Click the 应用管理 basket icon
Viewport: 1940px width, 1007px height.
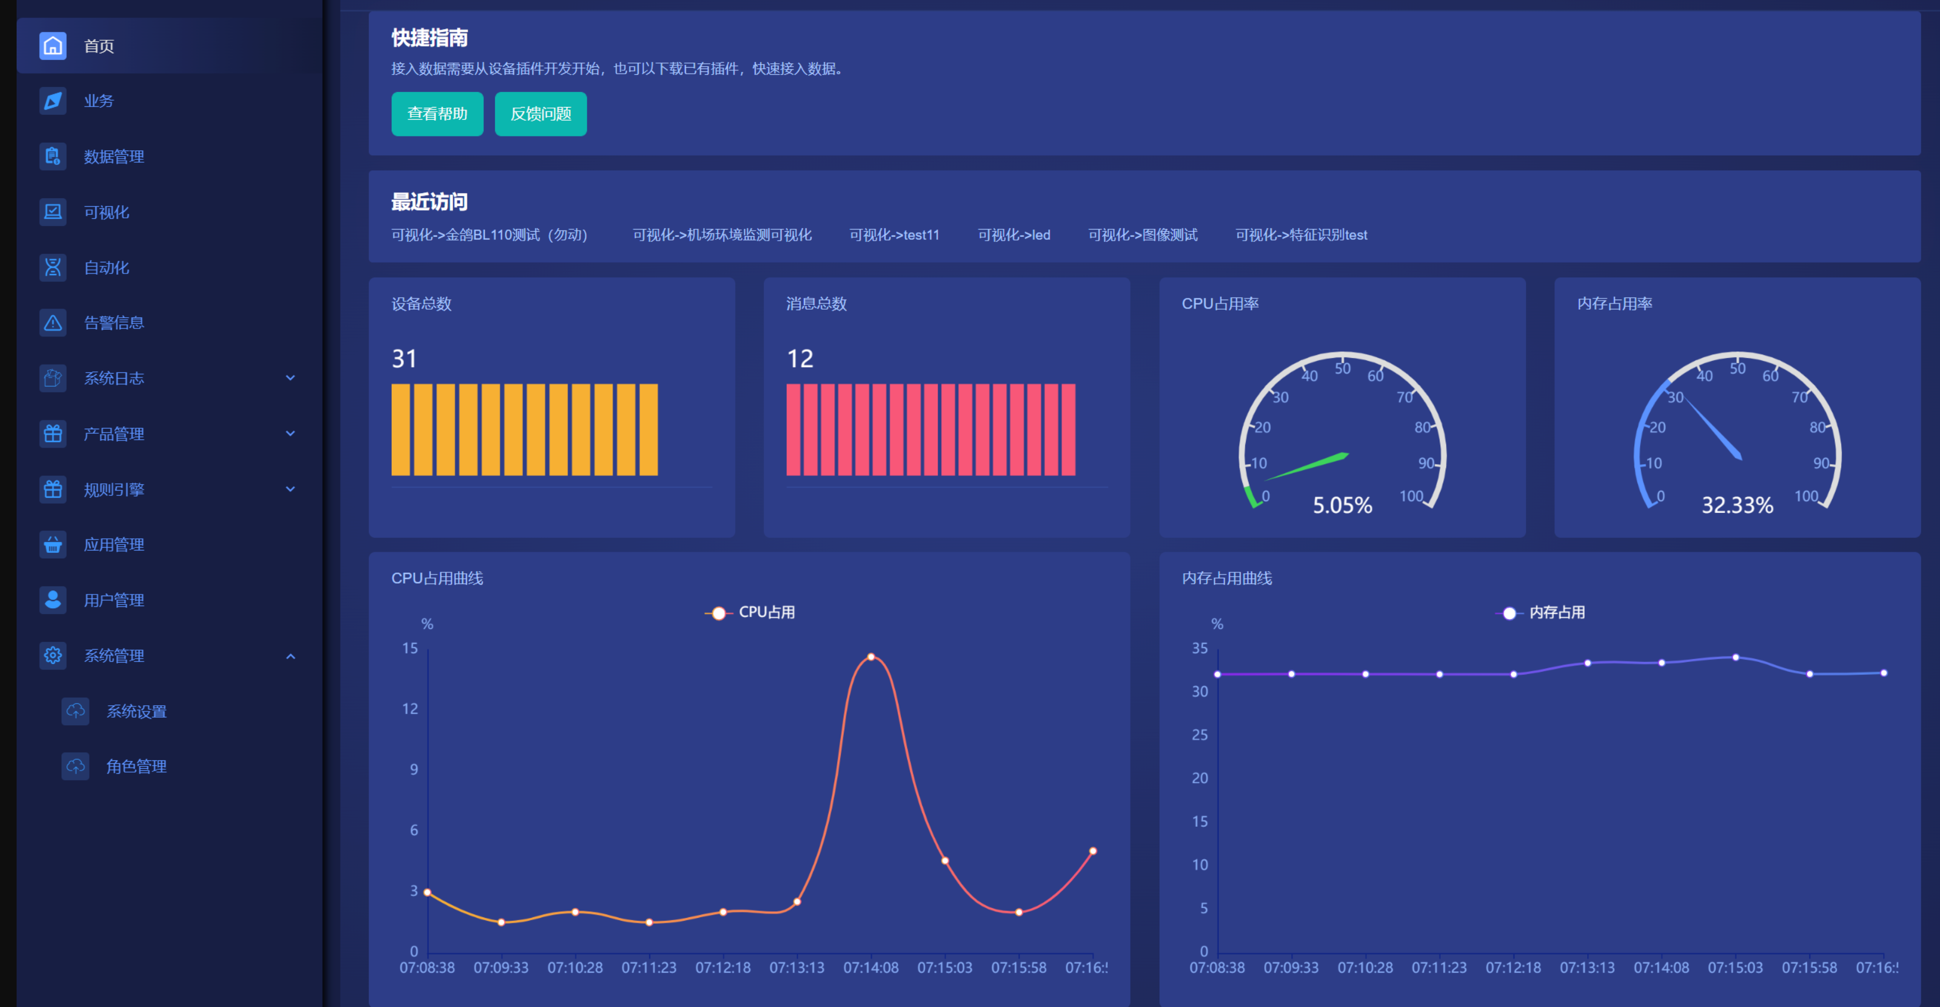(53, 545)
